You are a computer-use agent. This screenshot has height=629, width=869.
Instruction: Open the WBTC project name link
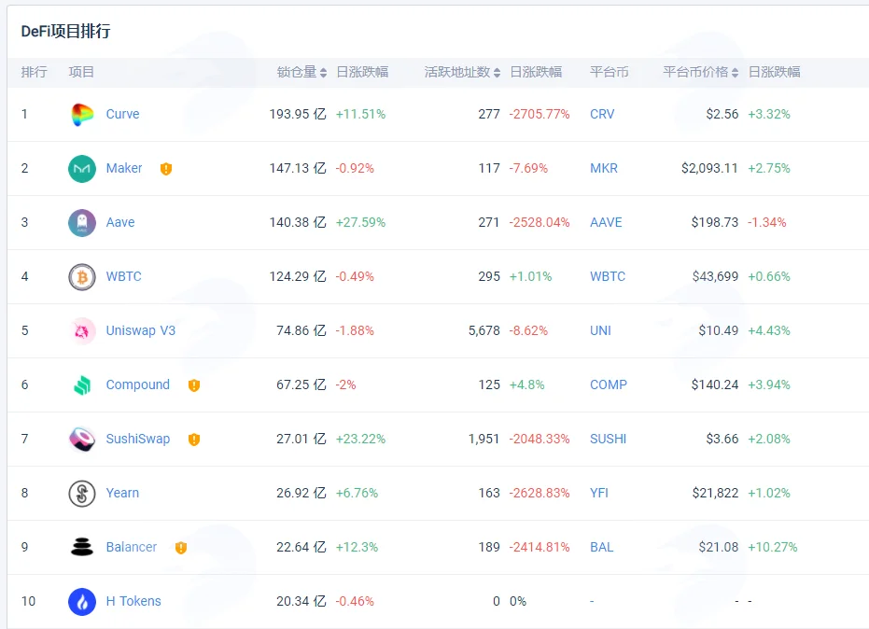(123, 276)
